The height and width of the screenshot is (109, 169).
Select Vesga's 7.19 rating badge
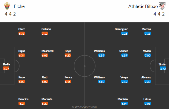pos(124,81)
